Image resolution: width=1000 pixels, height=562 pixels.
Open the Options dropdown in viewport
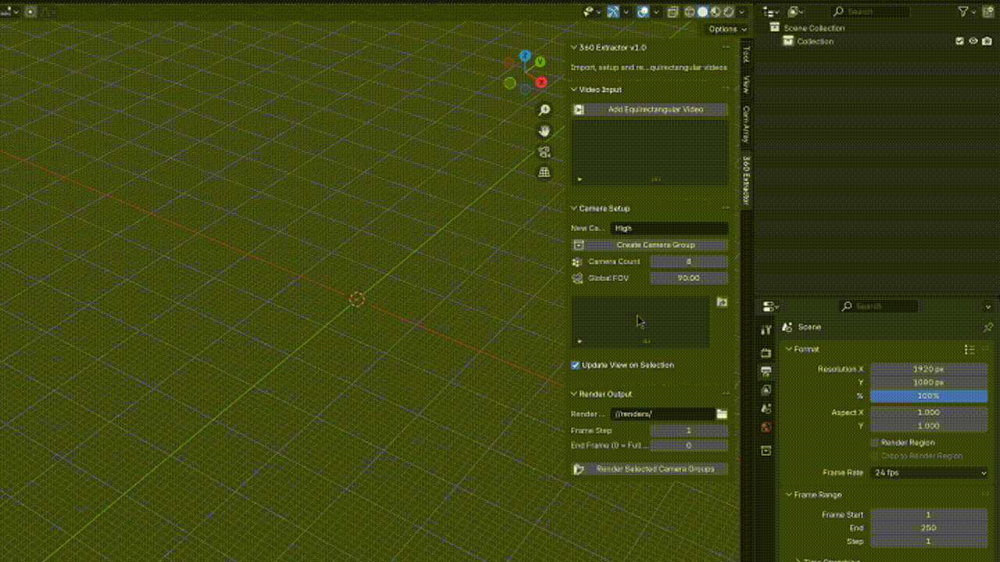coord(727,29)
